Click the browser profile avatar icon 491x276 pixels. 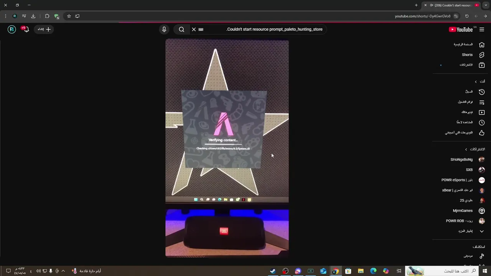(x=15, y=16)
